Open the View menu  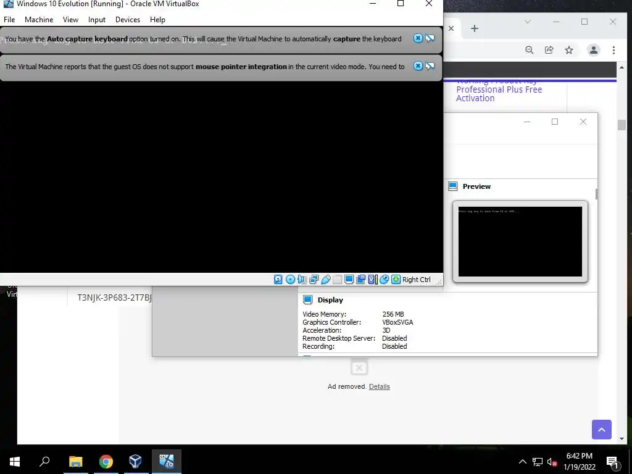(x=70, y=20)
